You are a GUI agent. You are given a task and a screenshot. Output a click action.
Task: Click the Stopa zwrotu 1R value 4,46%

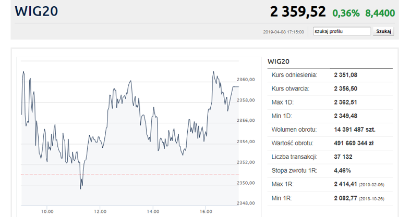pos(342,171)
